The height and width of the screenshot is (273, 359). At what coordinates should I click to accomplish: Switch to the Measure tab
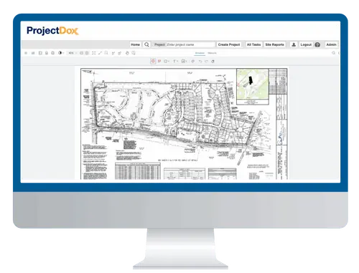pyautogui.click(x=212, y=53)
